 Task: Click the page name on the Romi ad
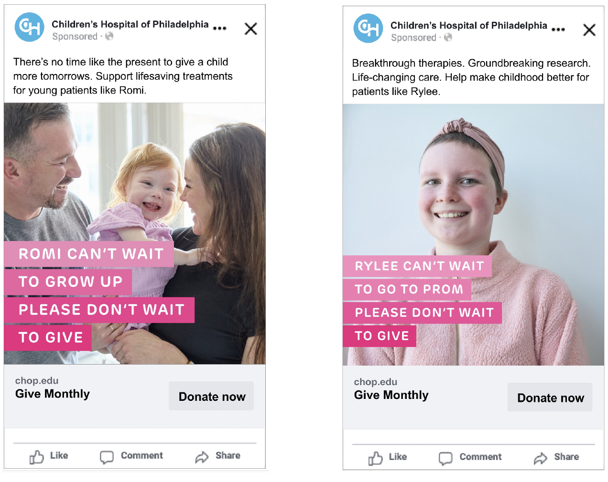130,24
